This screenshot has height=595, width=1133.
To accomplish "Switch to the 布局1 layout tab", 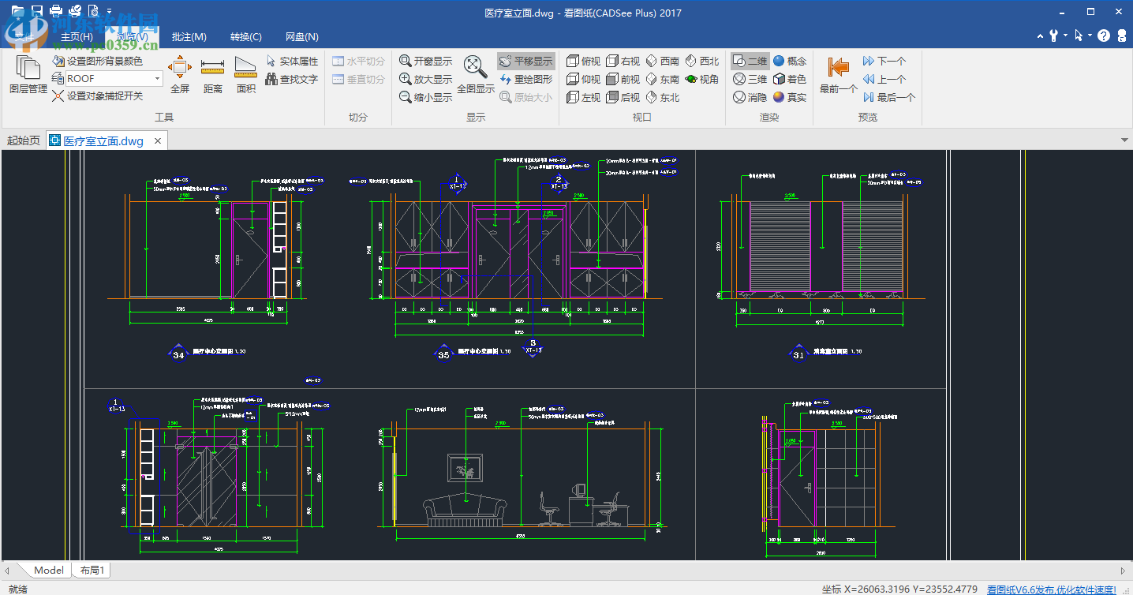I will click(92, 570).
